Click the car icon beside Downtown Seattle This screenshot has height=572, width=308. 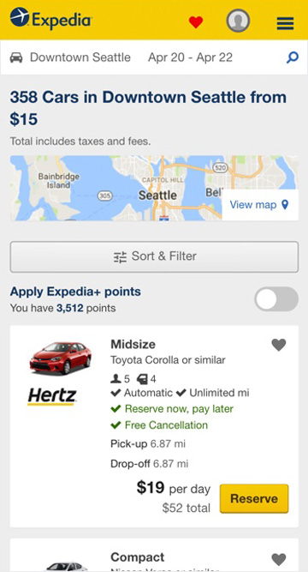(x=16, y=57)
